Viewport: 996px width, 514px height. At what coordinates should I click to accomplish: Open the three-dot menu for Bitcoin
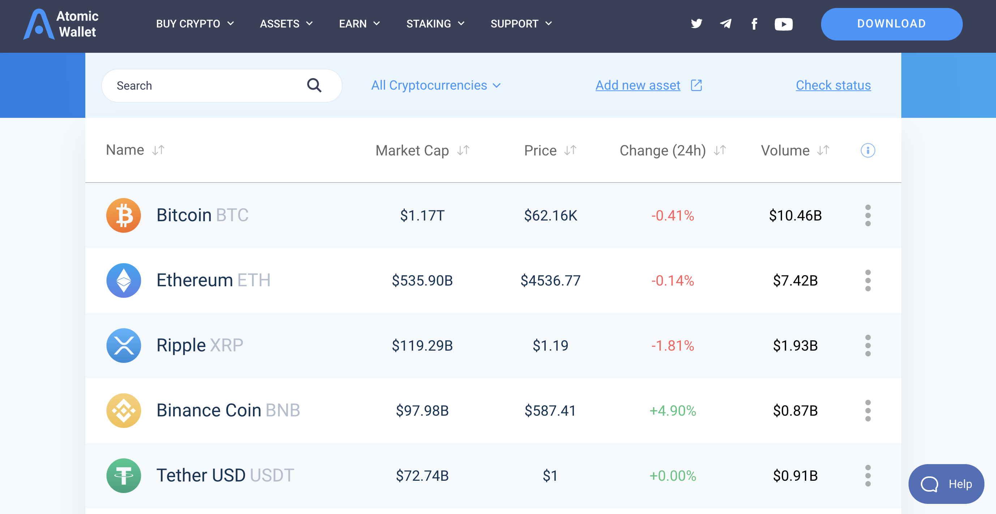click(868, 215)
